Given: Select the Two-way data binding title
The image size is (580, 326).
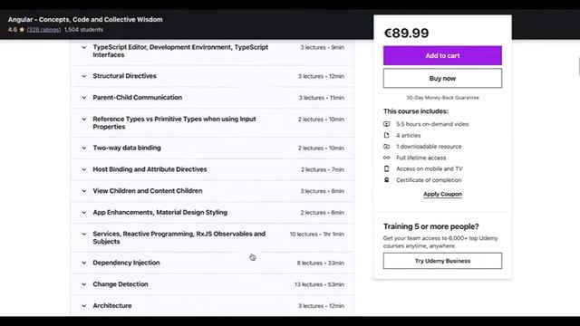Looking at the screenshot, I should pyautogui.click(x=127, y=148).
